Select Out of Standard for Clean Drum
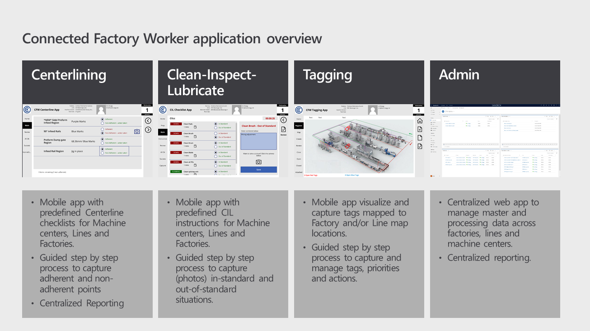The image size is (590, 331). (x=215, y=147)
